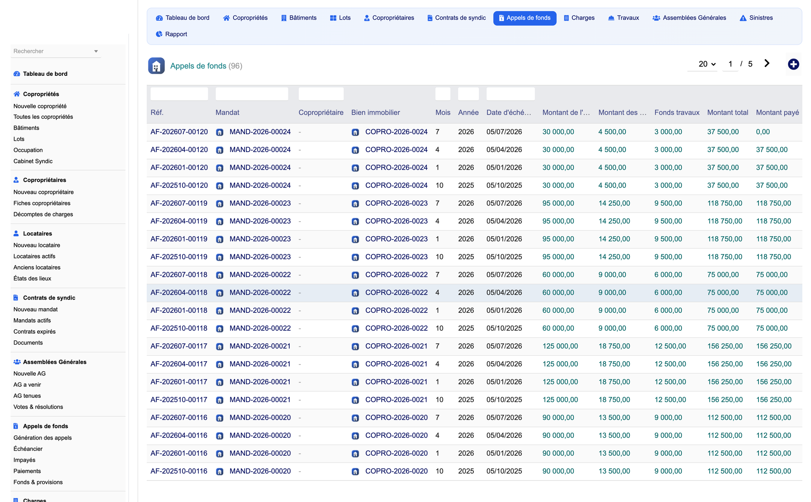Click the Lots grid icon in top nav

click(333, 18)
